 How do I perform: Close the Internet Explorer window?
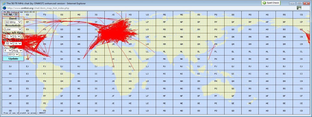coord(306,3)
